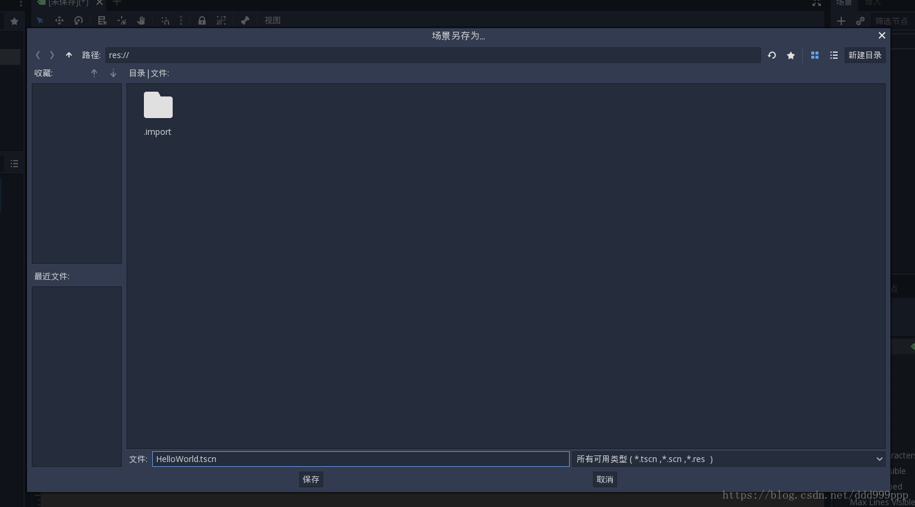Screen dimensions: 915x507
Task: Switch to the 场景 dock tab
Action: coord(844,3)
